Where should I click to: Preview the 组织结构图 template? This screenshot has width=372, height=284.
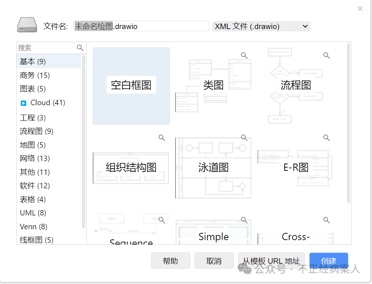pos(161,137)
